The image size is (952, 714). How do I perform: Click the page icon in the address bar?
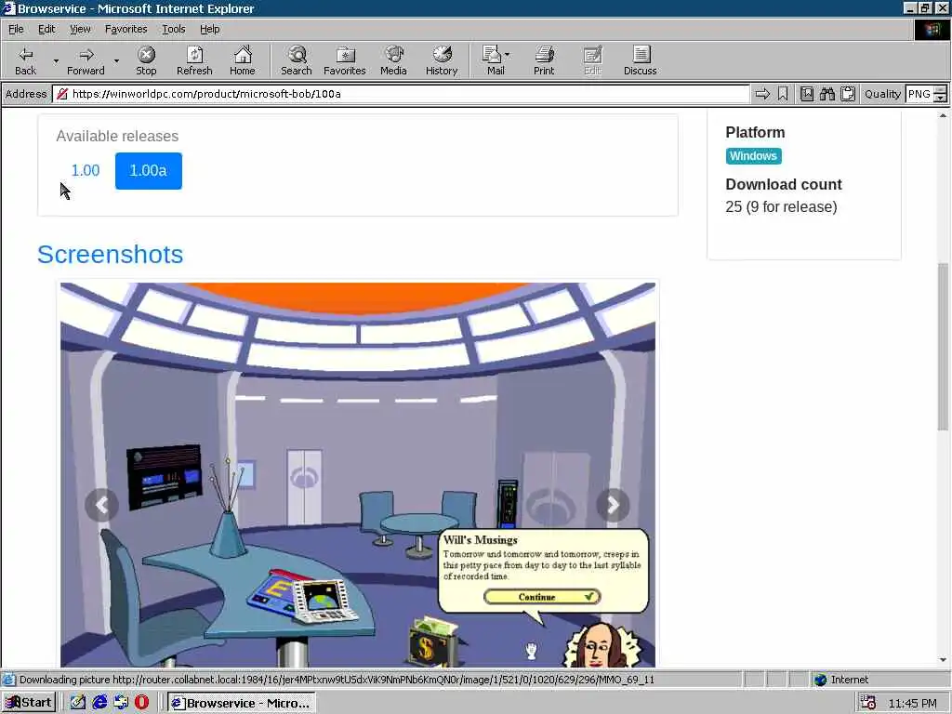tap(61, 94)
